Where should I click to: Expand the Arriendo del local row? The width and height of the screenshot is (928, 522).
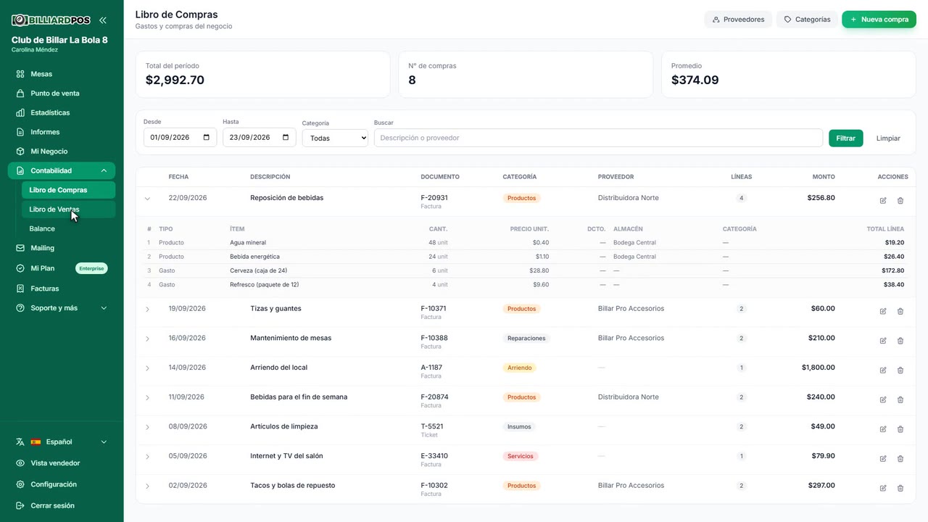(x=147, y=368)
